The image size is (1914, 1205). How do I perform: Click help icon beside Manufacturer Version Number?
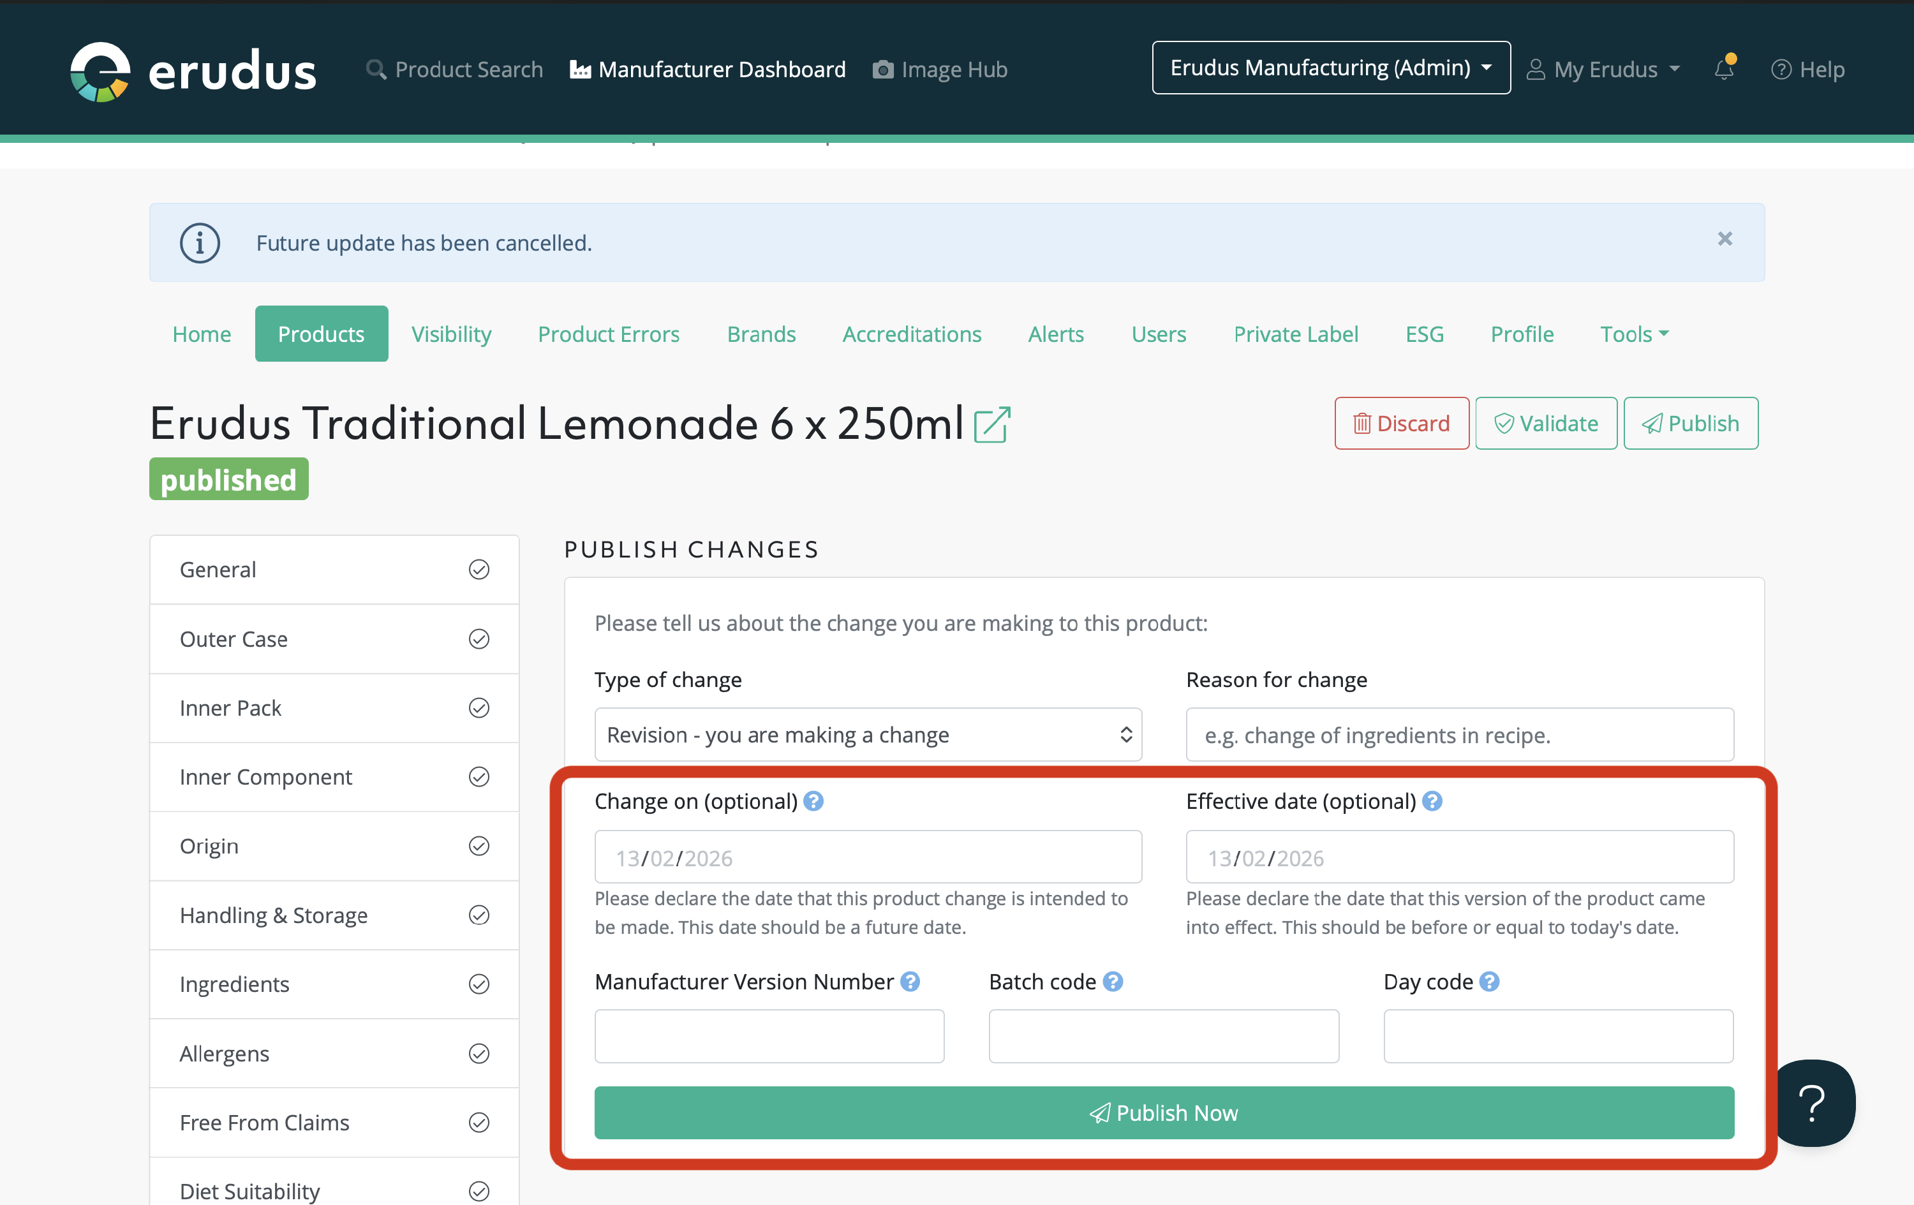click(x=910, y=982)
